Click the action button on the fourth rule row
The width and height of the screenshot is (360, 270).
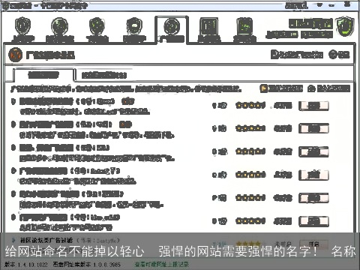coord(313,175)
